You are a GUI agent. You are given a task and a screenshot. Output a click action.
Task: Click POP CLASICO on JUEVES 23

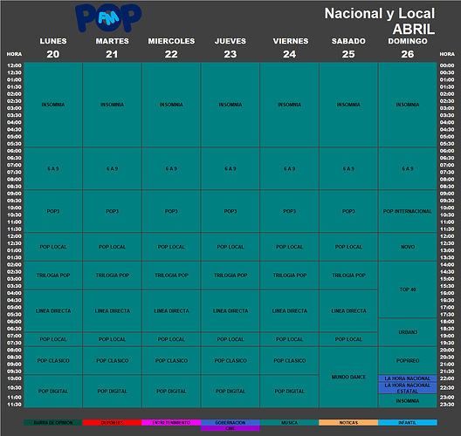coord(230,360)
